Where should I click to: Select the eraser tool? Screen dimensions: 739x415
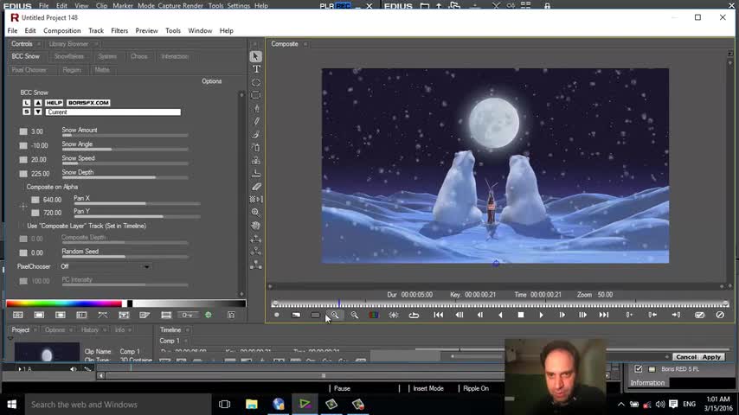click(x=256, y=187)
